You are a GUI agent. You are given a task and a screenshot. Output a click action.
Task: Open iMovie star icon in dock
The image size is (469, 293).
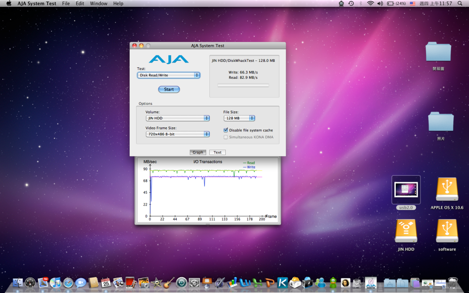point(157,282)
